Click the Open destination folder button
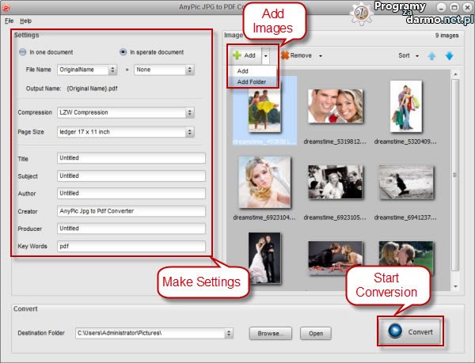Image resolution: width=475 pixels, height=363 pixels. (315, 333)
